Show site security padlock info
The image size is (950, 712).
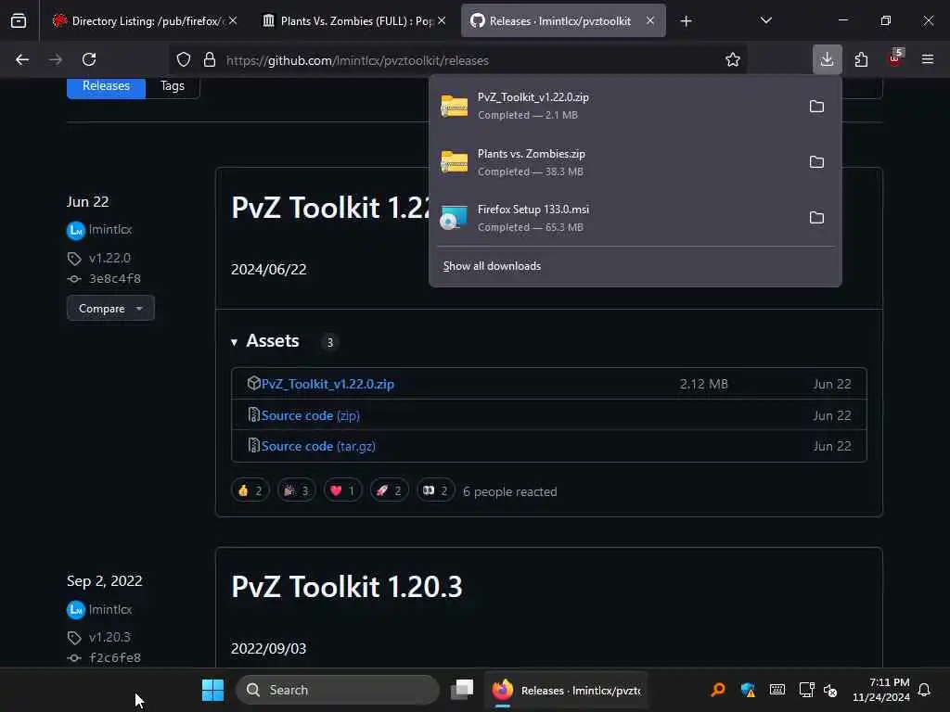[x=210, y=60]
